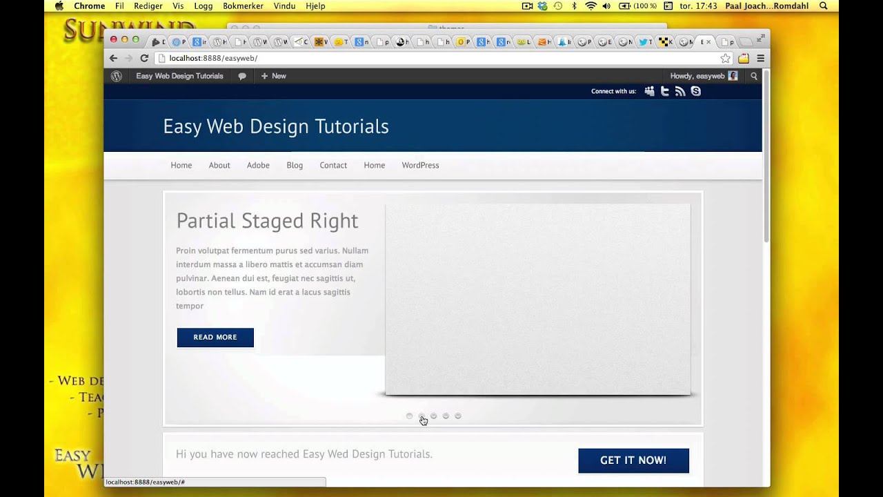Click the page vertical scrollbar

click(766, 155)
